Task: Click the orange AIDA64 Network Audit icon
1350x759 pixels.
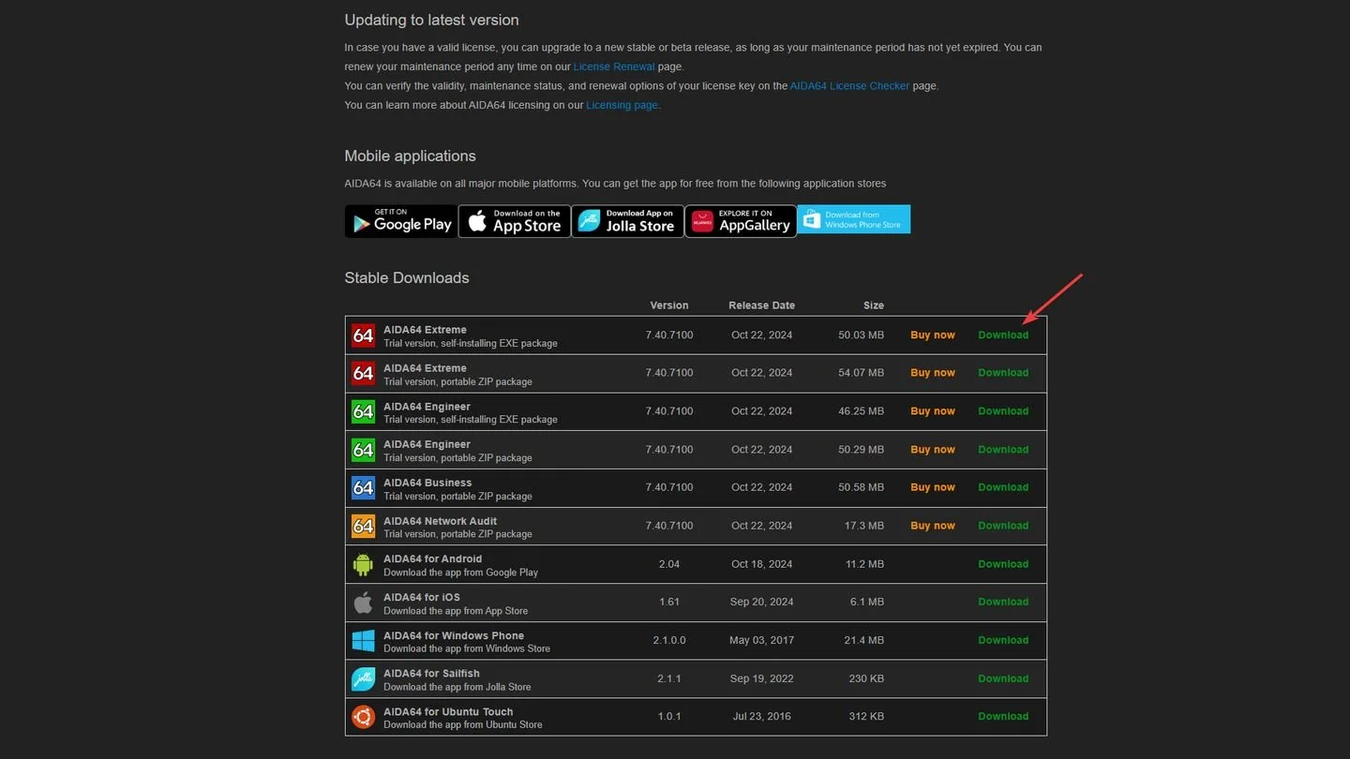Action: tap(363, 527)
